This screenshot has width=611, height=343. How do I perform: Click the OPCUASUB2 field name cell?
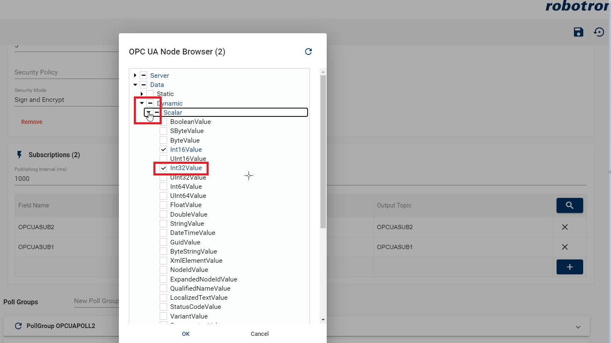pos(67,227)
